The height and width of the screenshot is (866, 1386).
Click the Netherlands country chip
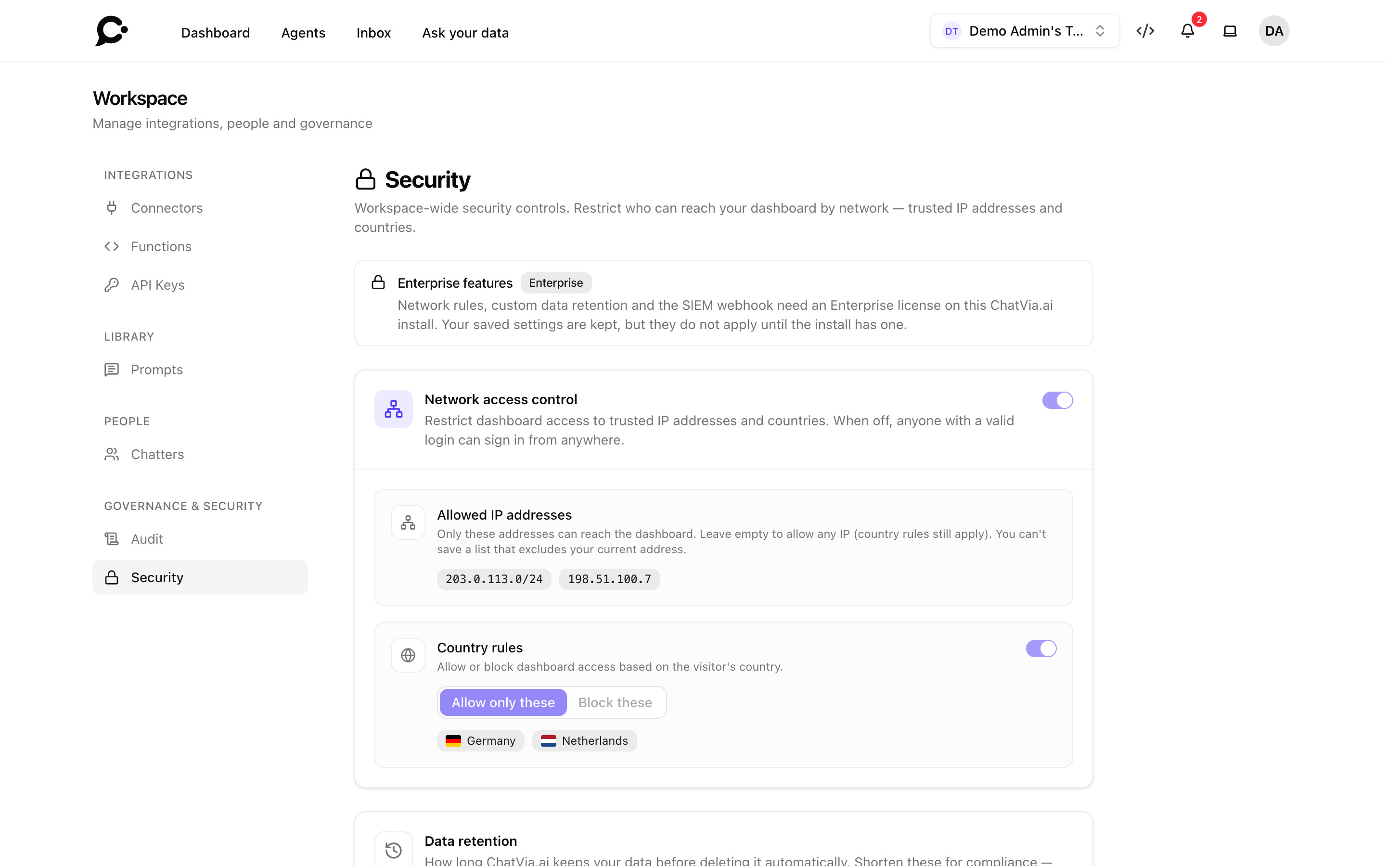584,740
